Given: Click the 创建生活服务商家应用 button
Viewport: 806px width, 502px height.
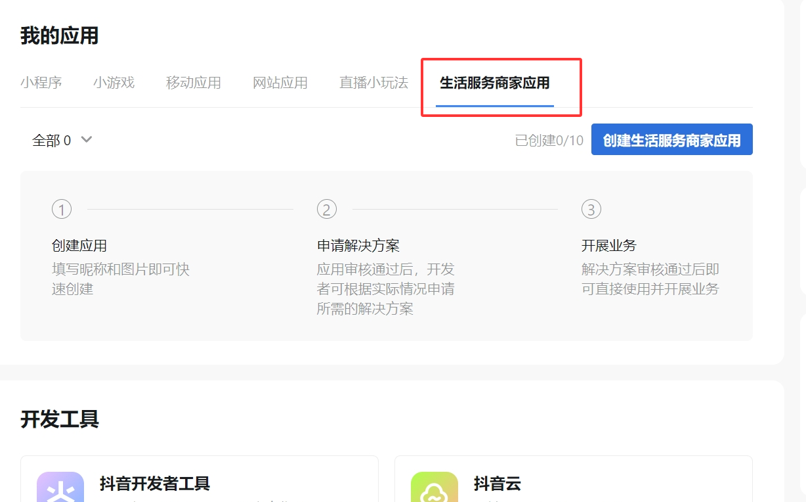Looking at the screenshot, I should [671, 140].
